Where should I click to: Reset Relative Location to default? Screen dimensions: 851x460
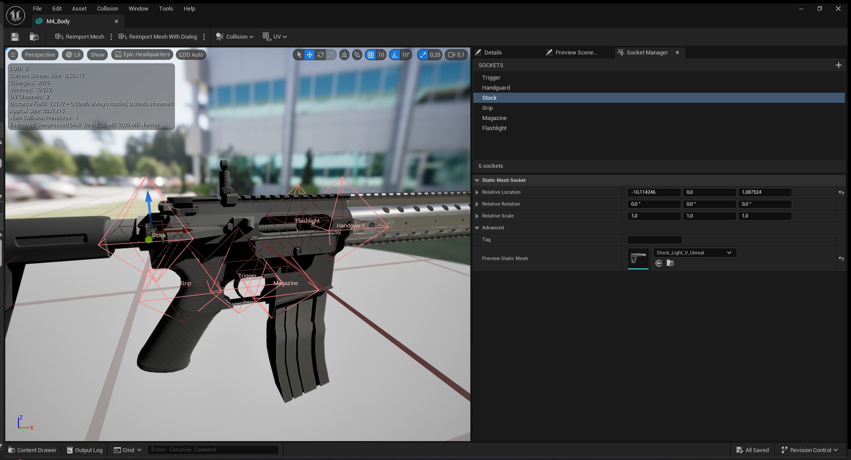point(841,192)
